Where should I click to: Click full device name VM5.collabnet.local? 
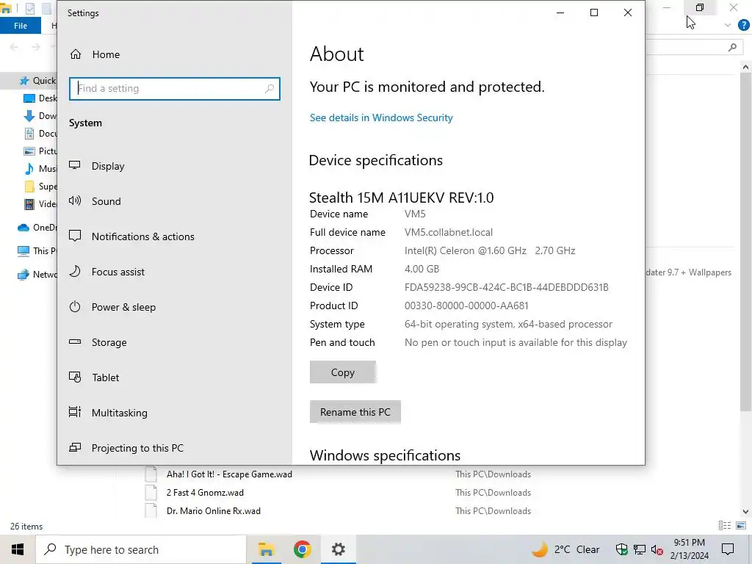pyautogui.click(x=449, y=232)
